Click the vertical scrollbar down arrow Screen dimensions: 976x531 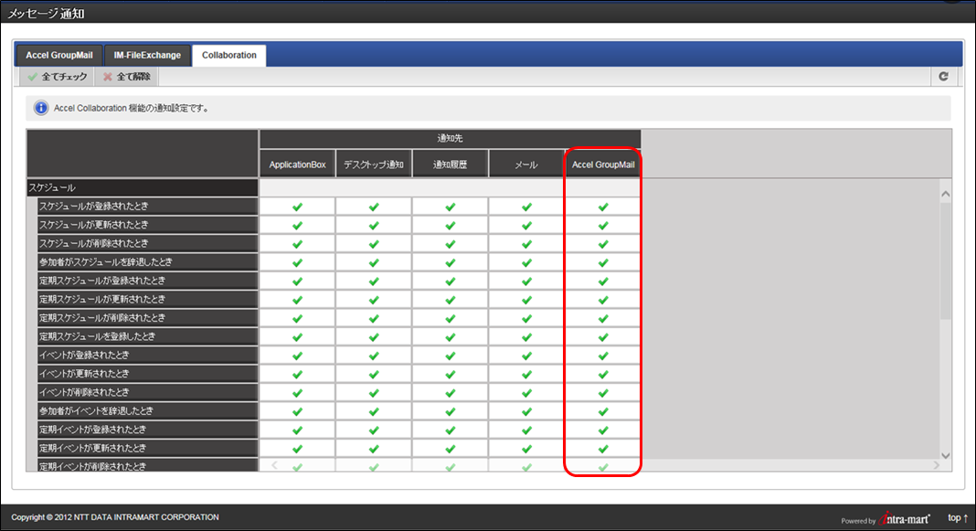click(x=946, y=454)
